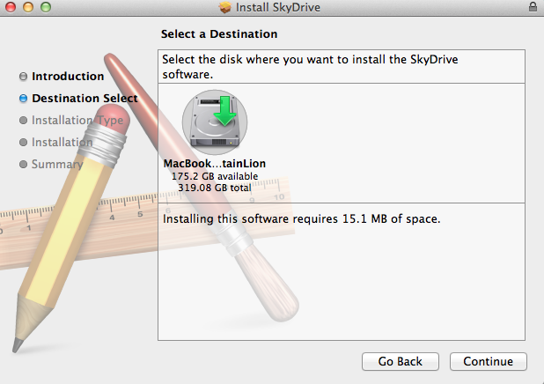This screenshot has width=544, height=384.
Task: Select the MacBook hard disk icon
Action: click(x=215, y=122)
